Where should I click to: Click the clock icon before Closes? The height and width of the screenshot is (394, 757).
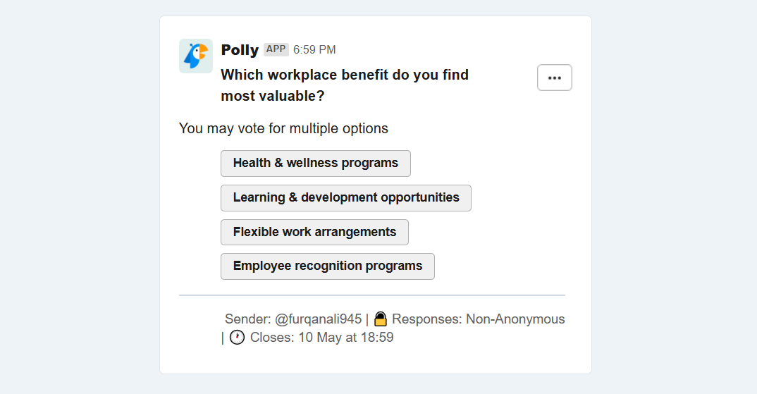tap(237, 338)
